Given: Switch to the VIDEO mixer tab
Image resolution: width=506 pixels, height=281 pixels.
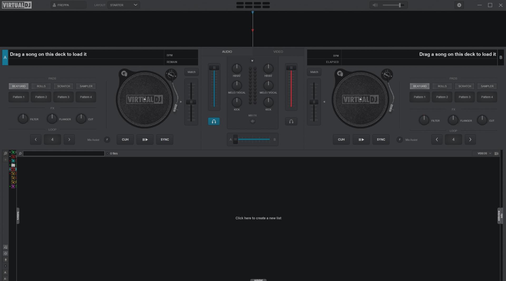Looking at the screenshot, I should tap(278, 52).
